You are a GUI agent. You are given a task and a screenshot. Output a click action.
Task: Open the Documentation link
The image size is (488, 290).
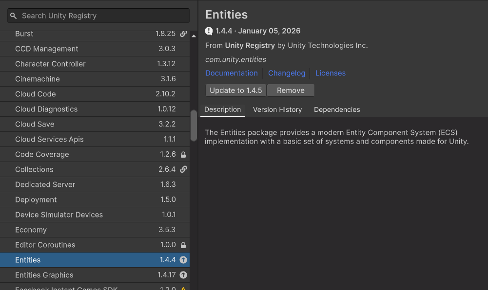click(231, 73)
